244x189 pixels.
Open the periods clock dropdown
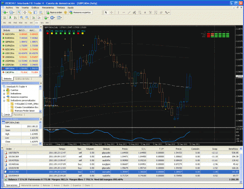coord(53,18)
